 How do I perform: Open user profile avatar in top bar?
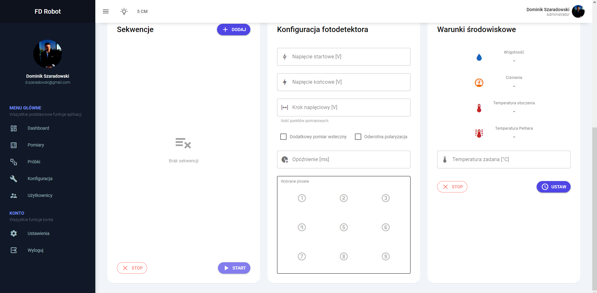(578, 11)
